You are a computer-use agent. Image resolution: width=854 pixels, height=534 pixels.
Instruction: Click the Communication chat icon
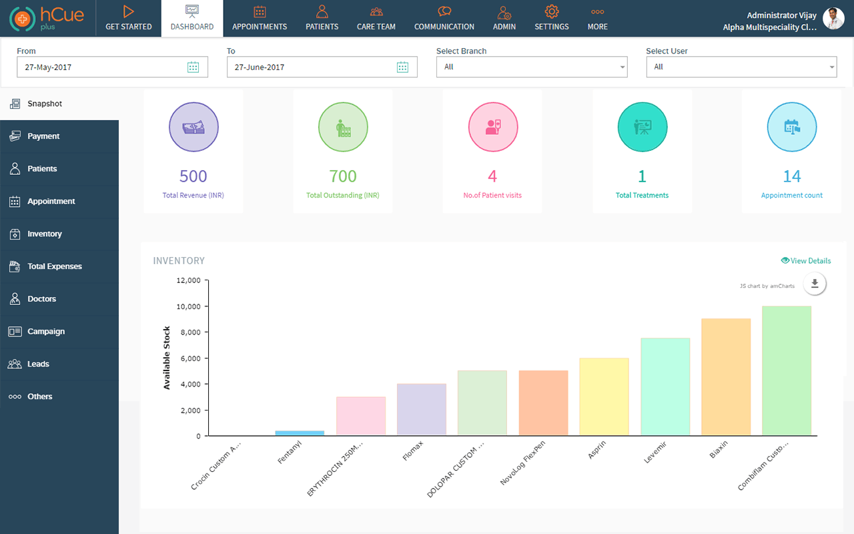(444, 18)
